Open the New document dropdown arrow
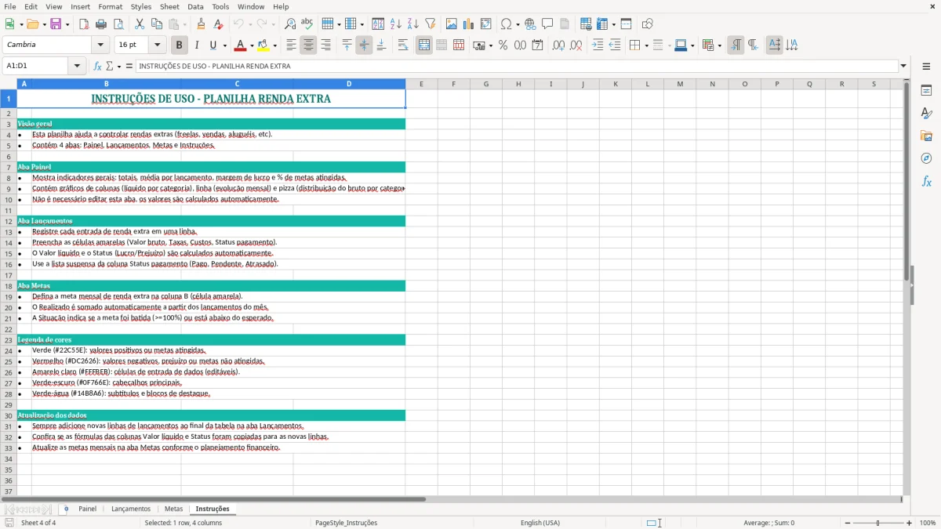941x529 pixels. click(x=20, y=25)
